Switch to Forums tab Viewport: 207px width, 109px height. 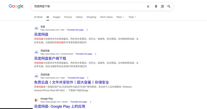tap(68, 17)
